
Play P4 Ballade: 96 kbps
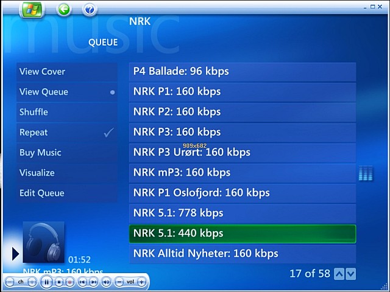(x=243, y=72)
